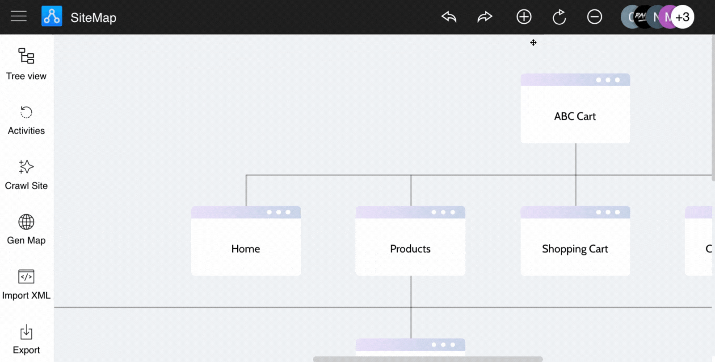Zoom in with the plus icon
Image resolution: width=715 pixels, height=362 pixels.
tap(524, 17)
